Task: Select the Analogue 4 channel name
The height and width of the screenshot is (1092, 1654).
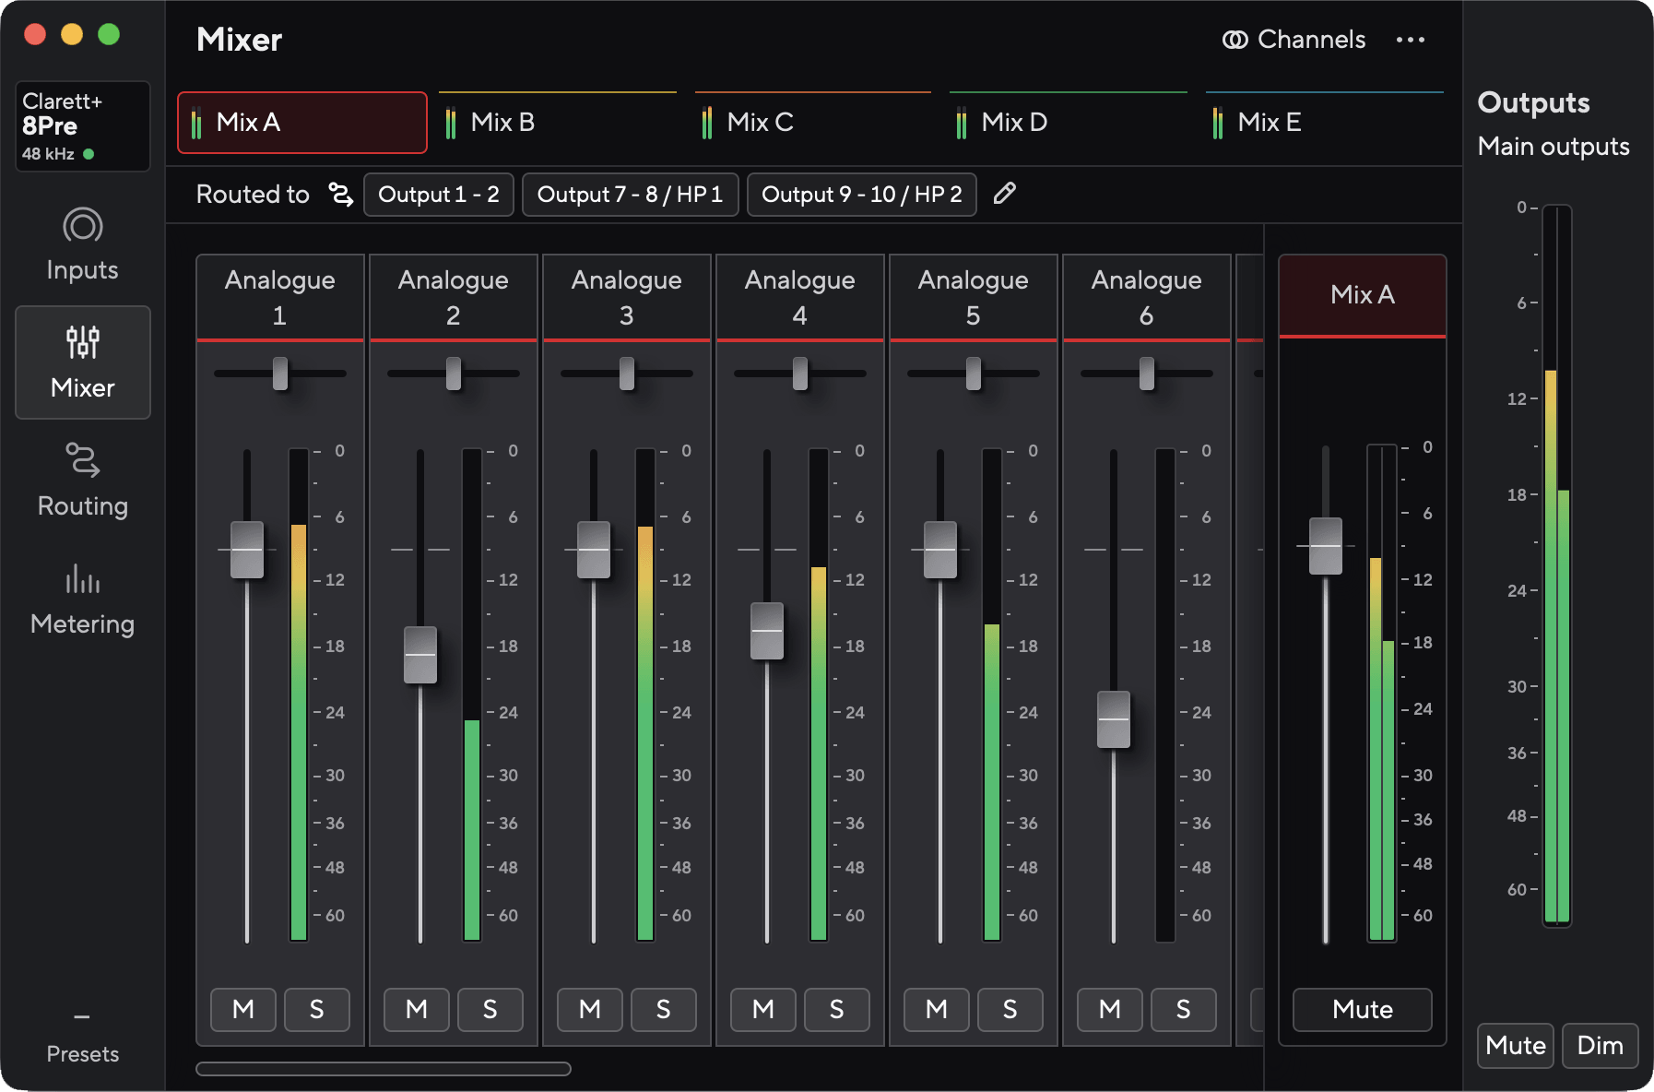Action: [800, 297]
